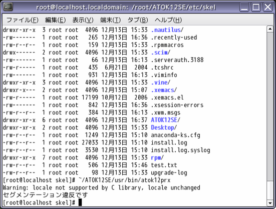Click the .viminfo file name
276x209 pixels.
[x=164, y=75]
